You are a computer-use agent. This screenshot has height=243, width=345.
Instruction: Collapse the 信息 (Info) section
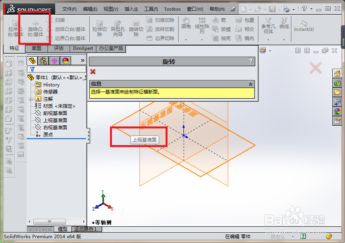tap(251, 84)
